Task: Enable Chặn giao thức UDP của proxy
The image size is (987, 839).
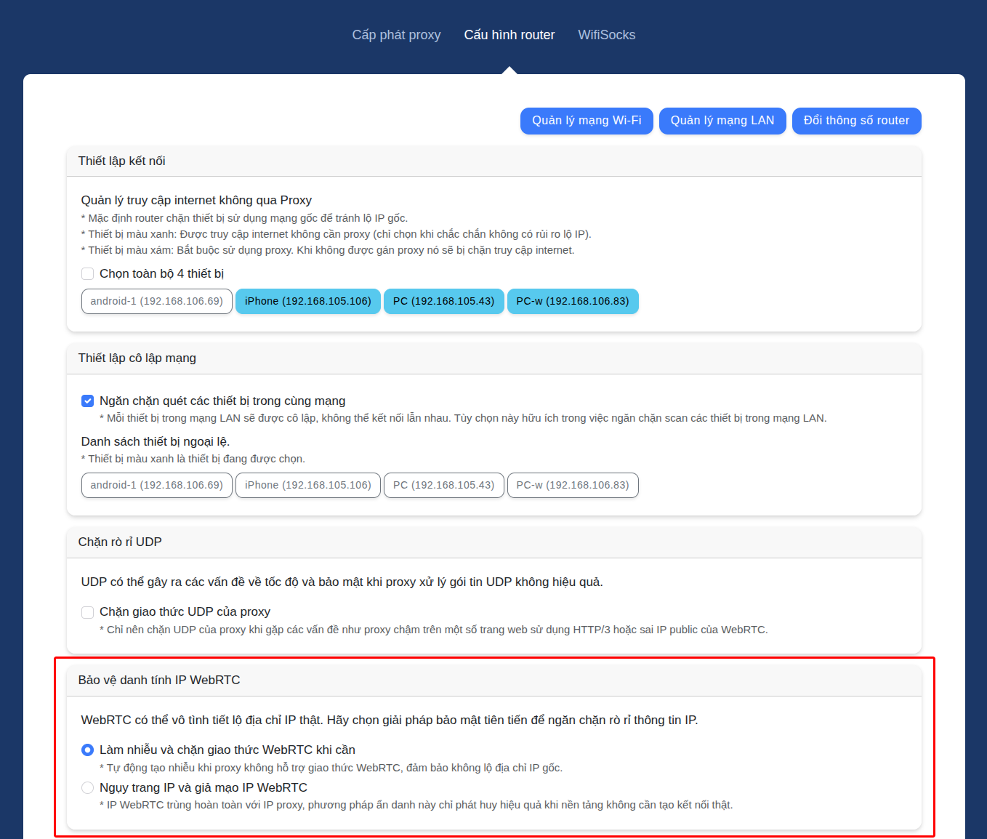Action: pyautogui.click(x=88, y=612)
